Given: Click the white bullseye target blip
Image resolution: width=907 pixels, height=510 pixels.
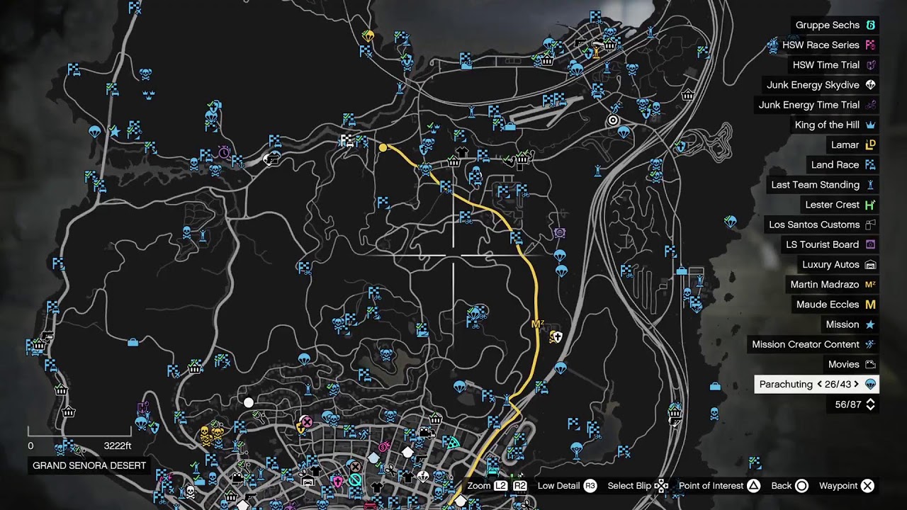Looking at the screenshot, I should click(614, 121).
